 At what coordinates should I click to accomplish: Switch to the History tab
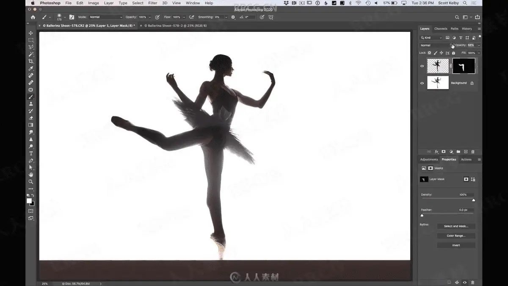[x=467, y=29]
